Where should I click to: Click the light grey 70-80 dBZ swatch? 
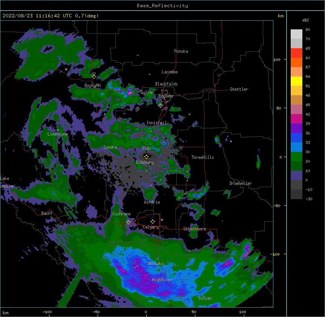(x=296, y=34)
